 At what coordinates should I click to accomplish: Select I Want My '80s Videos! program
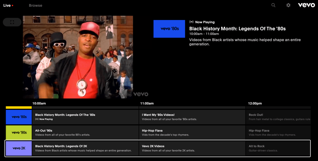click(192, 117)
